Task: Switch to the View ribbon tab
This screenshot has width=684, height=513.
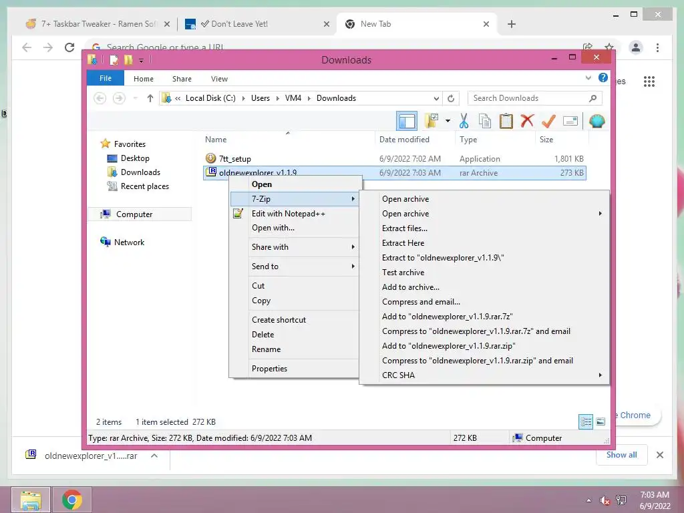Action: click(x=219, y=79)
